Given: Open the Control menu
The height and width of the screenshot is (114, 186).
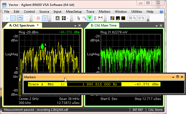Looking at the screenshot, I should tap(29, 12).
